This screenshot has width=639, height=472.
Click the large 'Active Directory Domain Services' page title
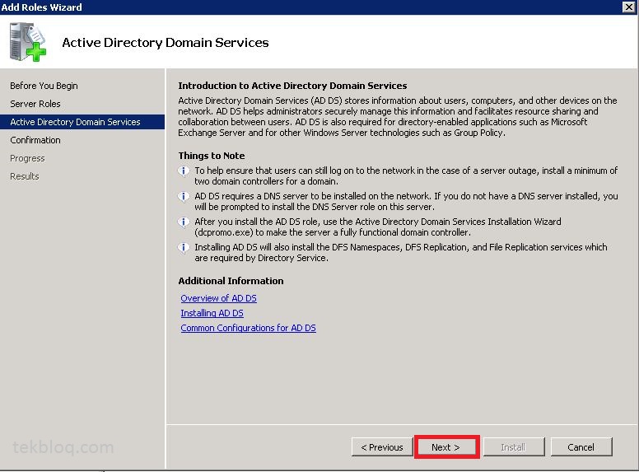pyautogui.click(x=166, y=43)
